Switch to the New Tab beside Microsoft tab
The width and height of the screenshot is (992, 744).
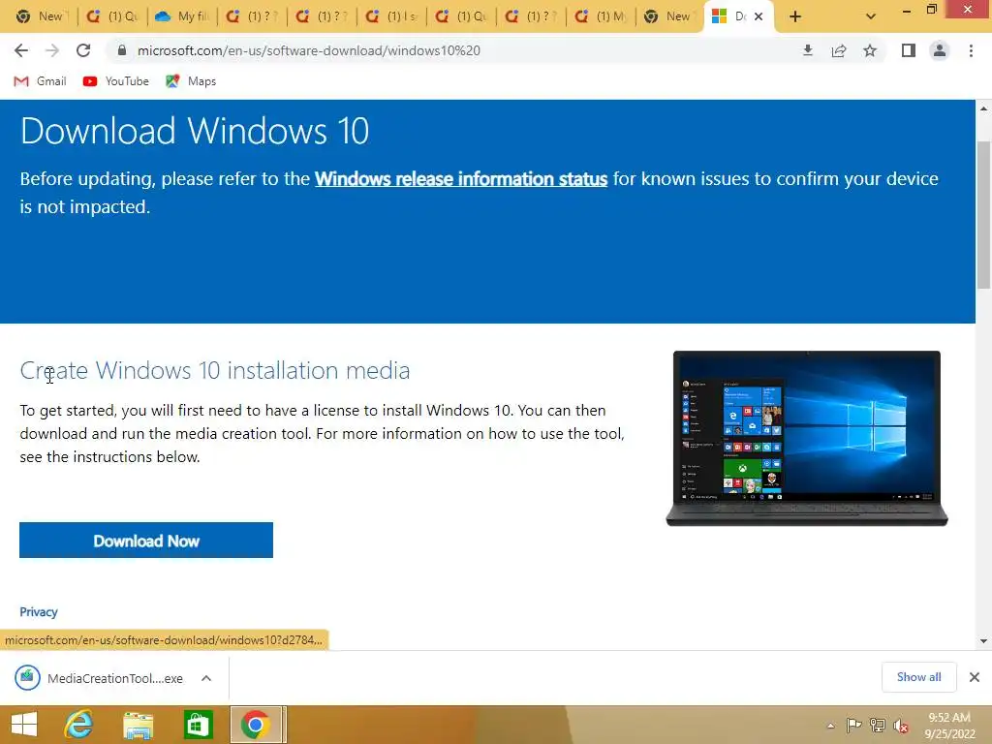669,16
